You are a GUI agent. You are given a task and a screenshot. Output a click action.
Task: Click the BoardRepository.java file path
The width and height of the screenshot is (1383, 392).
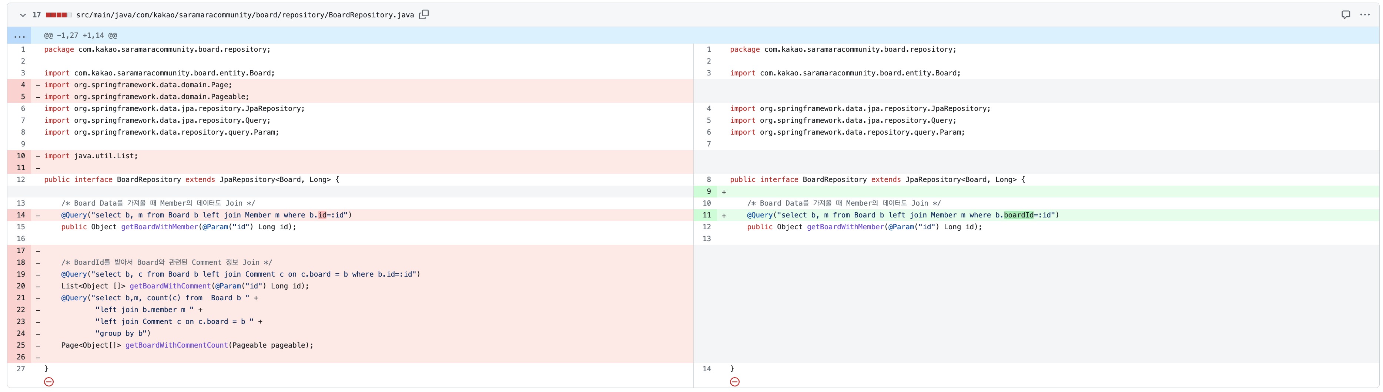245,15
